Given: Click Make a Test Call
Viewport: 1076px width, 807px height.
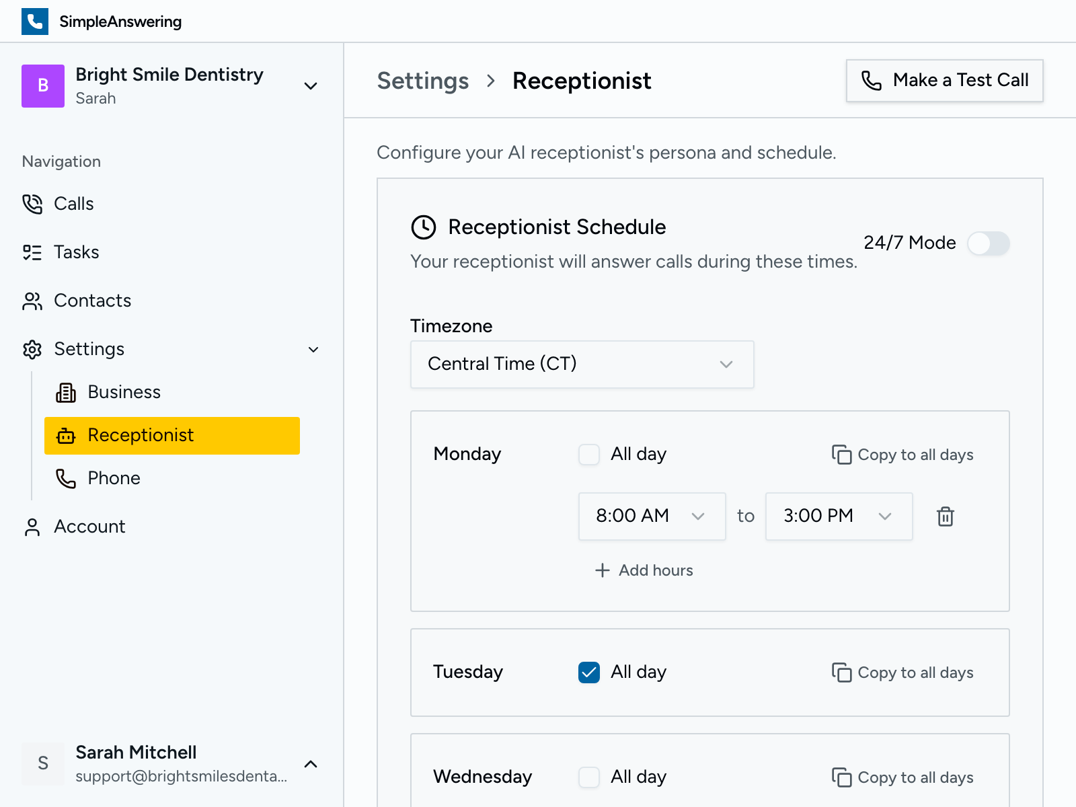Looking at the screenshot, I should click(x=944, y=81).
